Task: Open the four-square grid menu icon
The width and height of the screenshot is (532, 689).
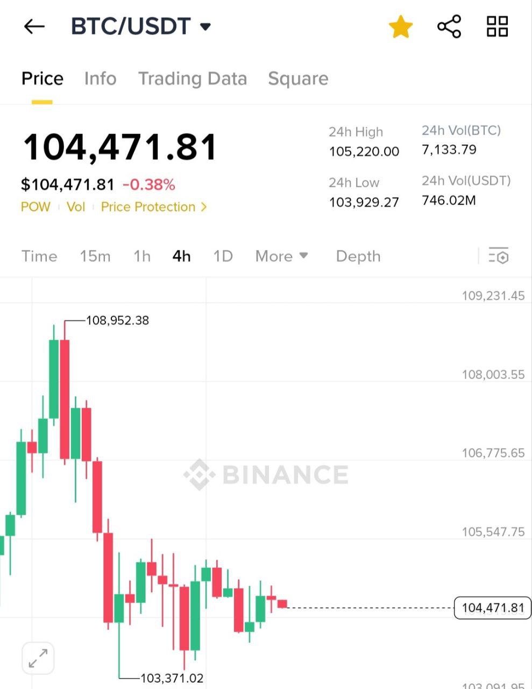Action: click(497, 26)
